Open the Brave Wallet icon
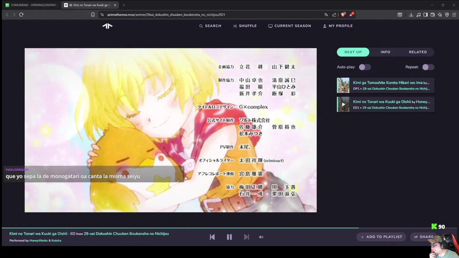459x258 pixels. 432,15
